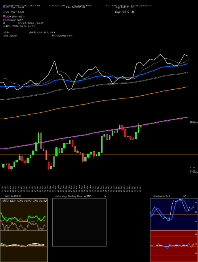This screenshot has width=198, height=262.
Task: Click the orange moving average line
Action: coord(93,102)
